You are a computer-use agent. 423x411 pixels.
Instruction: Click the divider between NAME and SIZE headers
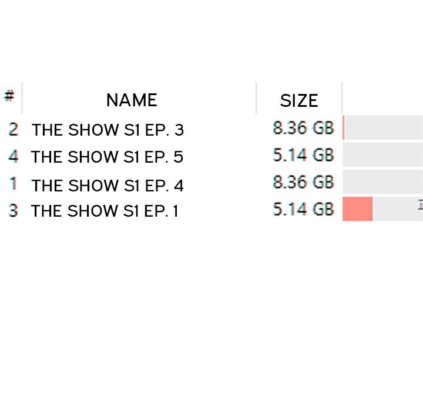(257, 99)
